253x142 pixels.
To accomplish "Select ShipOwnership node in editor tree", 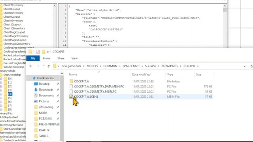I will pyautogui.click(x=12, y=75).
